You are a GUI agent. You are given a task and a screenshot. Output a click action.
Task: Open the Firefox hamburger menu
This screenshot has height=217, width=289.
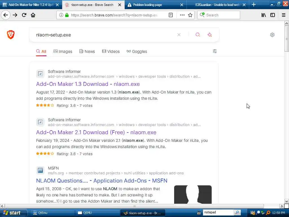(284, 15)
